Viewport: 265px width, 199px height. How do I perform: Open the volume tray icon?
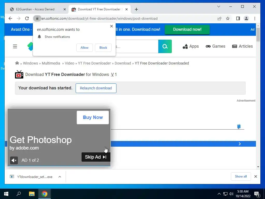231,194
